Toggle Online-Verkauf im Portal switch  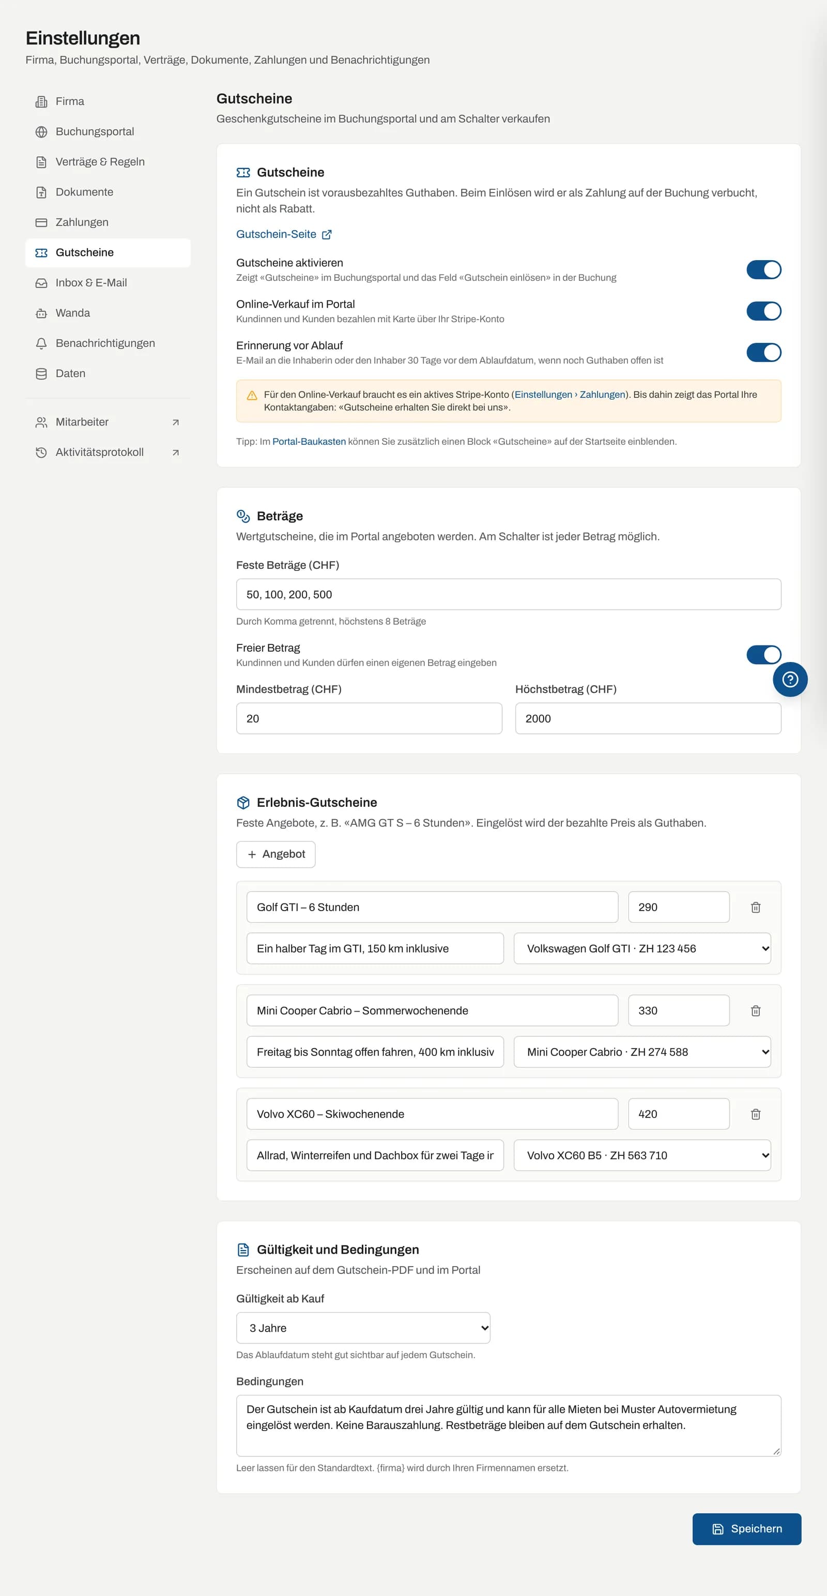coord(763,312)
